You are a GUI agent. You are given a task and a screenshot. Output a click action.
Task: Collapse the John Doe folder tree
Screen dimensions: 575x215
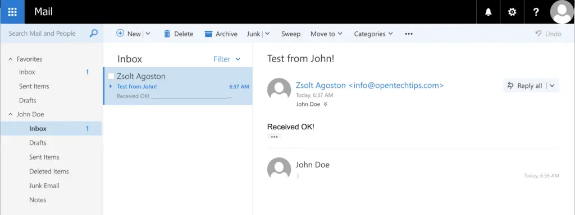tap(10, 114)
